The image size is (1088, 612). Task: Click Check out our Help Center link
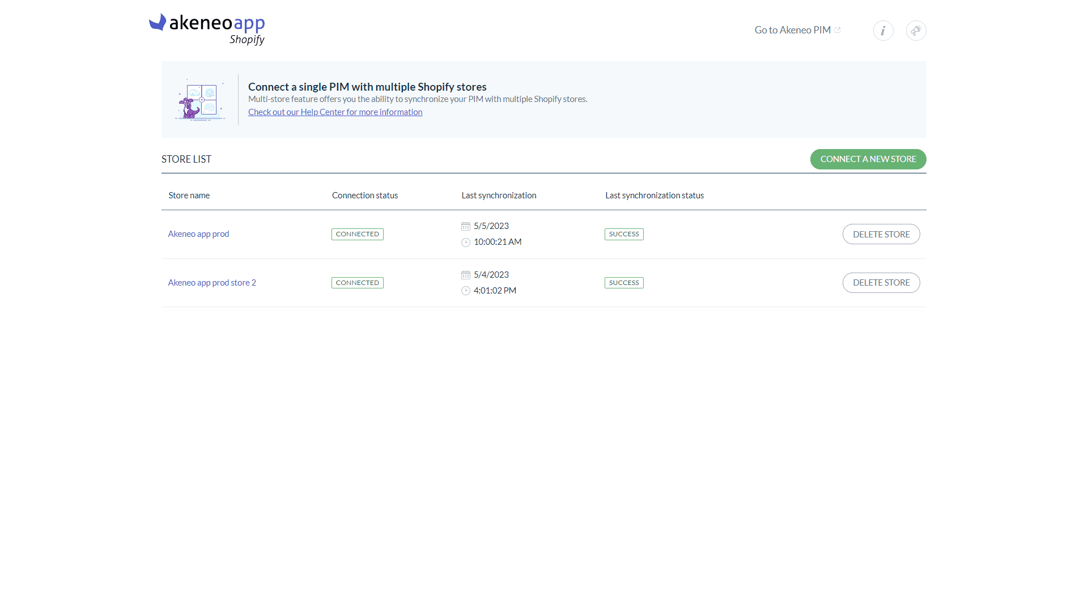pos(335,112)
